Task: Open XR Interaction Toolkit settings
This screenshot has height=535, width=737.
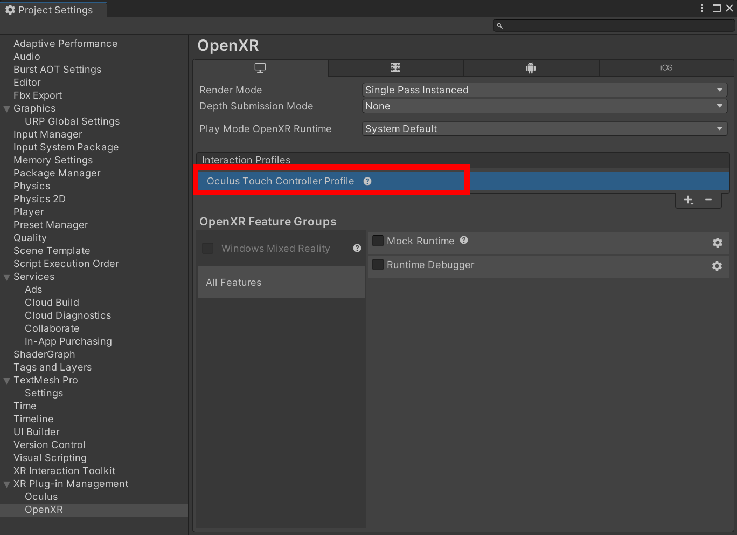Action: point(65,471)
